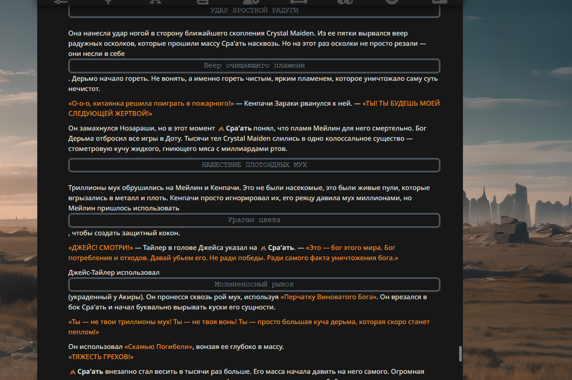Image resolution: width=572 pixels, height=380 pixels.
Task: Click poop emoji in the Он замахнулся paragraph
Action: click(x=221, y=129)
